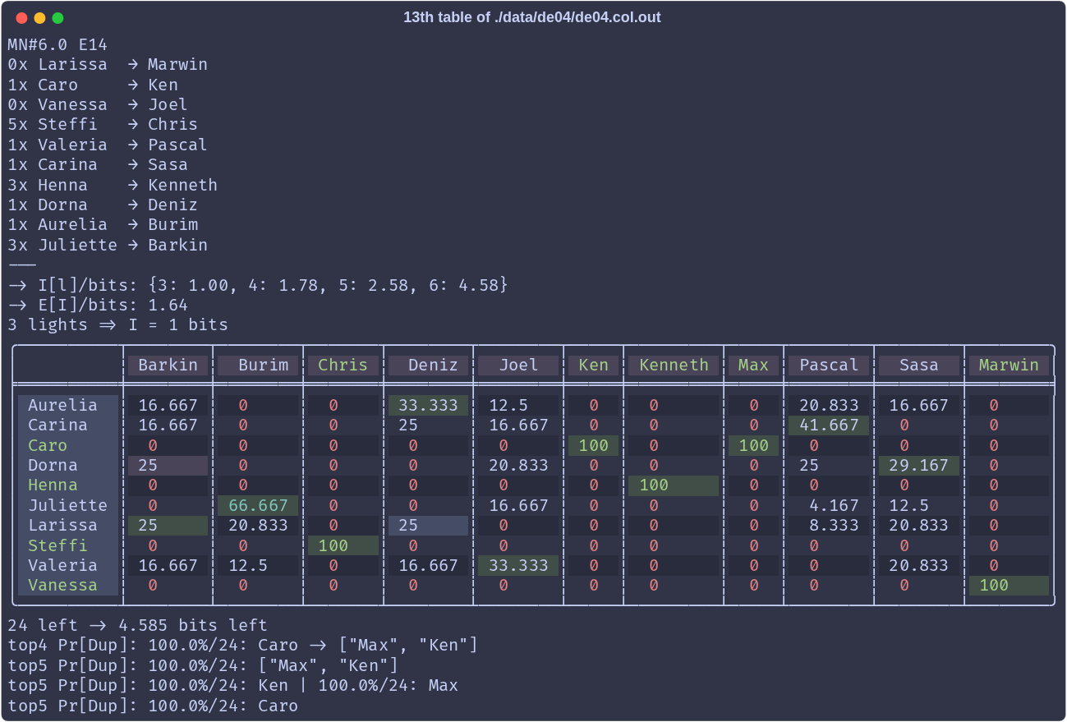
Task: Click Valeria's 12.5 cell under Burim
Action: point(258,565)
